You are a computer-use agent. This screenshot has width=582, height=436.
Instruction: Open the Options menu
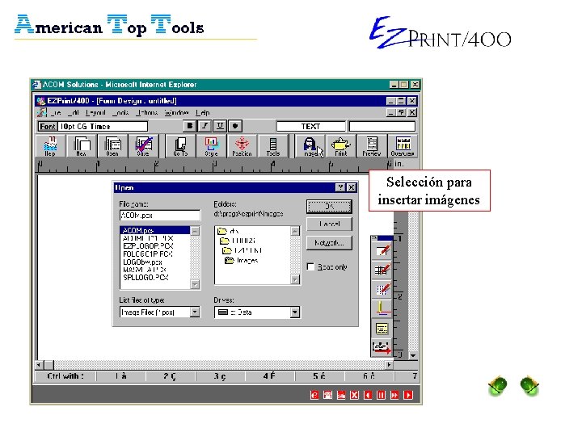coord(147,112)
